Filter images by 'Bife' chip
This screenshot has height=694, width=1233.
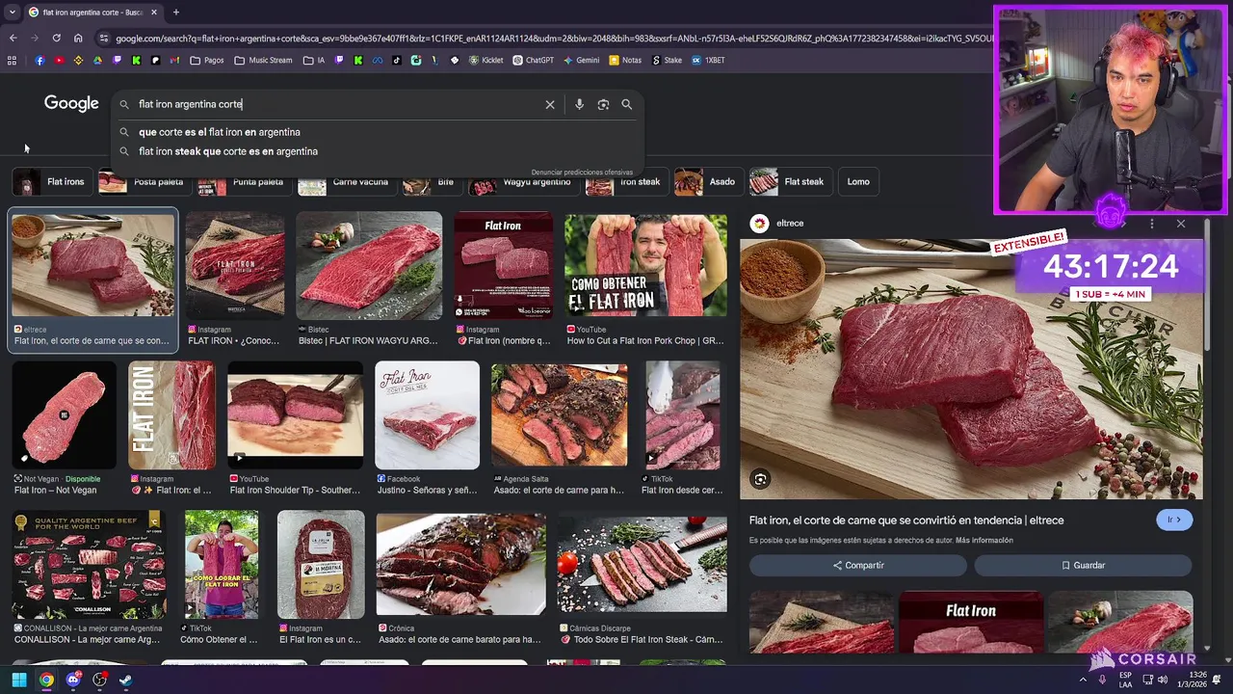431,181
